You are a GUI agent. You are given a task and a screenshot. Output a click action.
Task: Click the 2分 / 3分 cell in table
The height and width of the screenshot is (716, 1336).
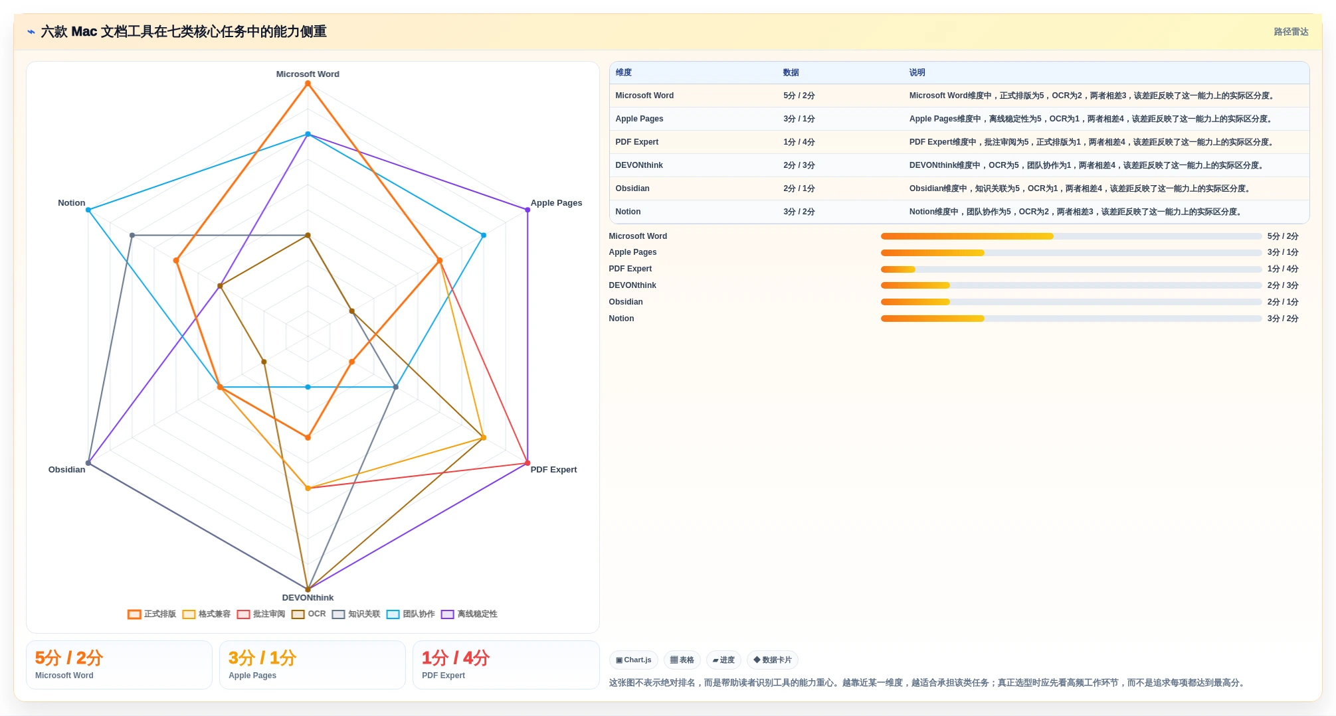click(x=799, y=165)
